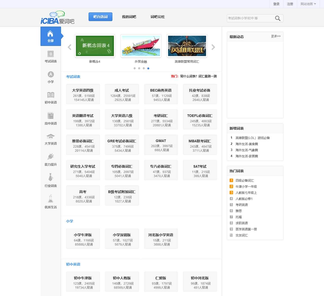Image resolution: width=324 pixels, height=296 pixels.
Task: Open the 初中人教版 card
Action: [122, 282]
